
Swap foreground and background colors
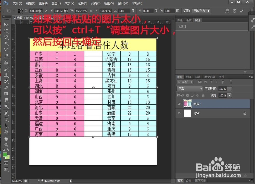pos(8,150)
